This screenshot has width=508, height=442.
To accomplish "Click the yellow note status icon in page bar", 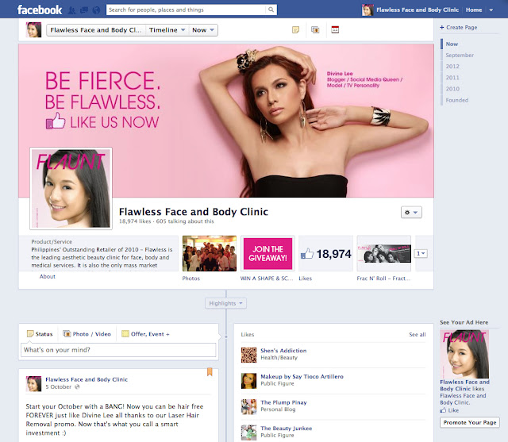I will [295, 30].
